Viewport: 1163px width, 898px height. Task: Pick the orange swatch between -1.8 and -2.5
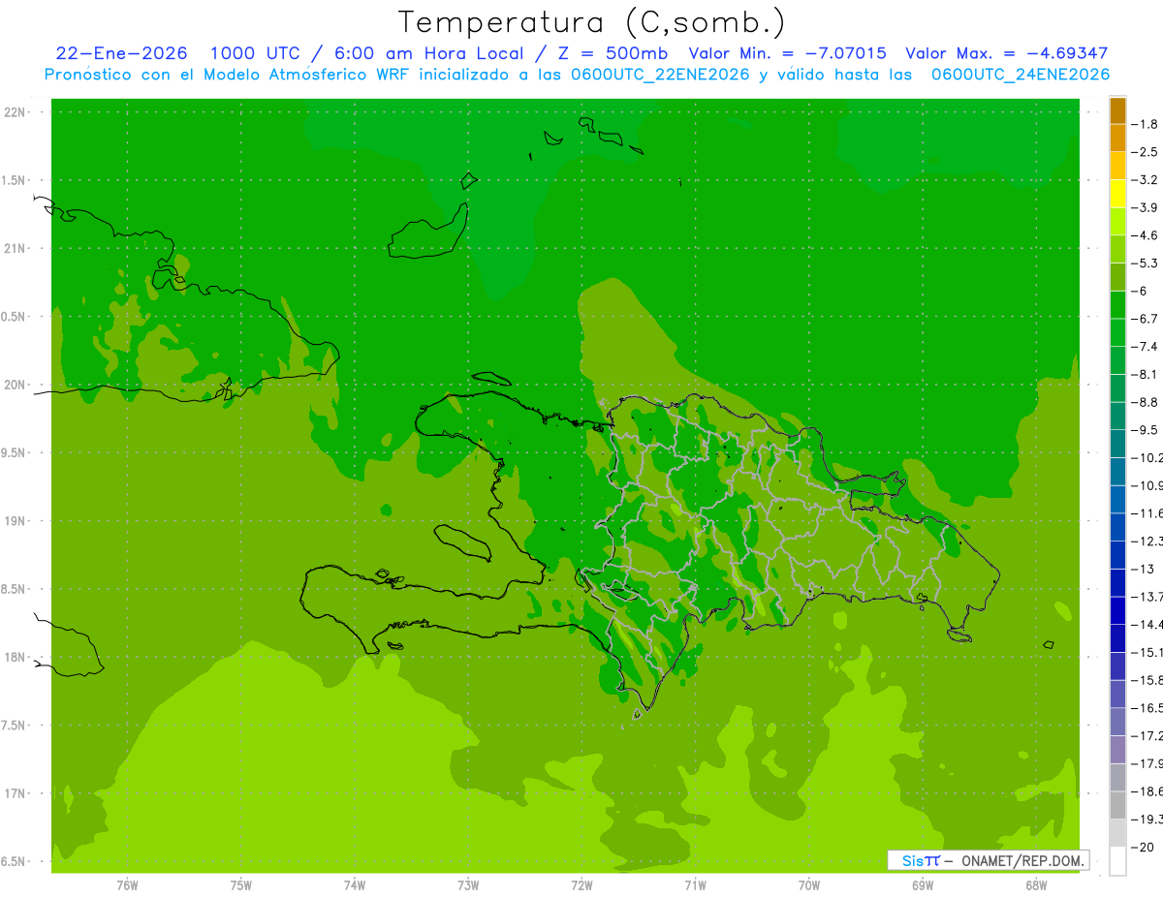pos(1117,138)
